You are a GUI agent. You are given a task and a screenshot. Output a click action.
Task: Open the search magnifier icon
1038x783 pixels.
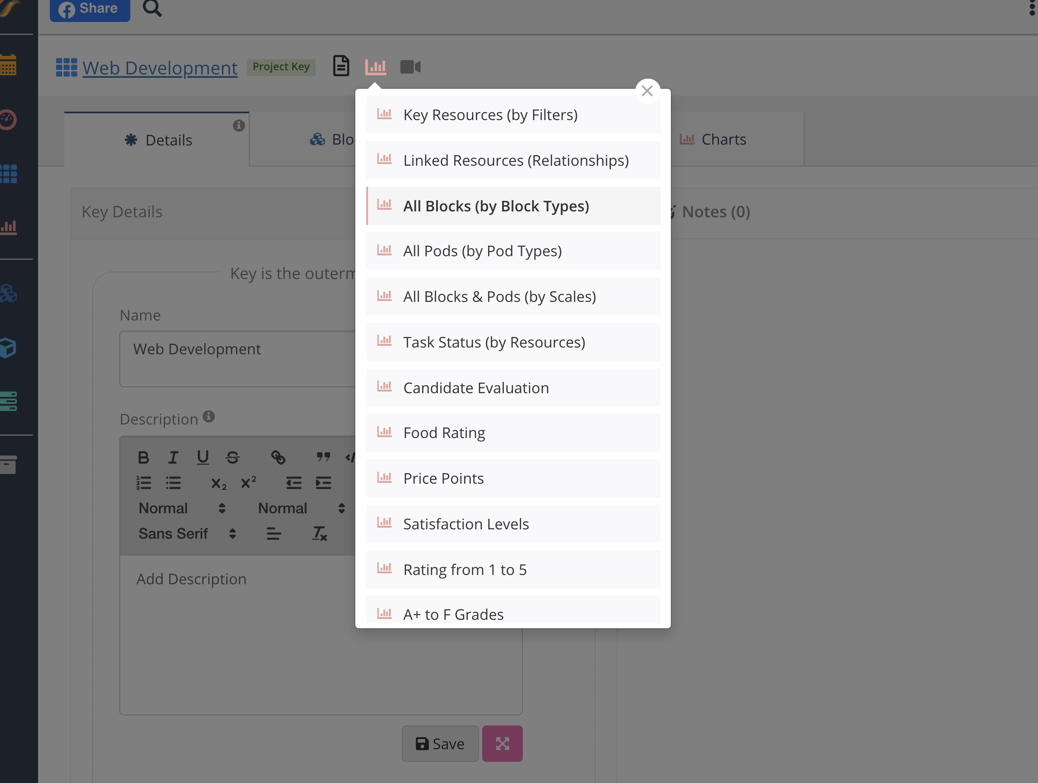(152, 8)
